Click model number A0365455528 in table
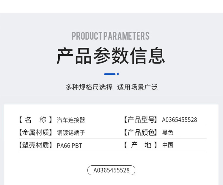This screenshot has width=223, height=185. pos(179,120)
